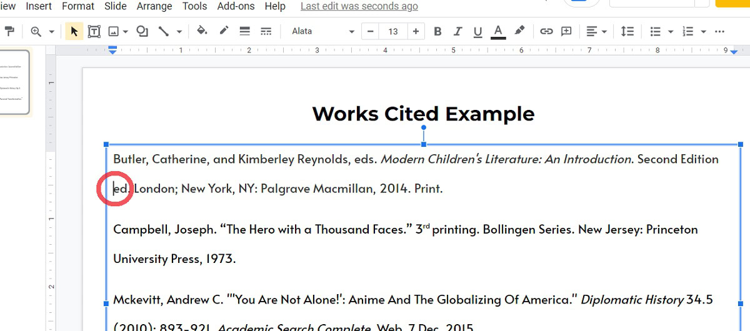Screen dimensions: 750x331
Task: Open border dash style options
Action: click(x=266, y=31)
